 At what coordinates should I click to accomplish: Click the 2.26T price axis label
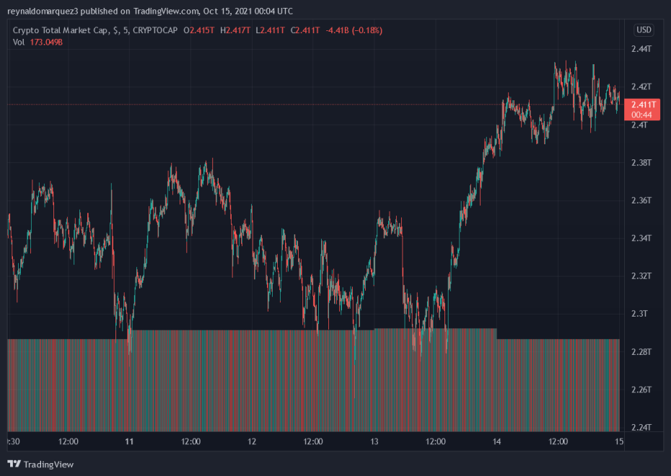(x=641, y=389)
